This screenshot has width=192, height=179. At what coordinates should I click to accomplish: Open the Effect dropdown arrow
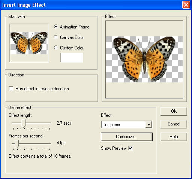148,124
